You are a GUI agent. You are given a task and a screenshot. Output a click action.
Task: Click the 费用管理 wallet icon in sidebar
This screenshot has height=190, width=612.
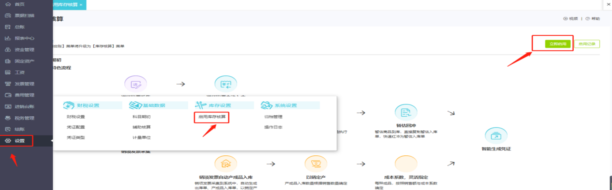7,95
